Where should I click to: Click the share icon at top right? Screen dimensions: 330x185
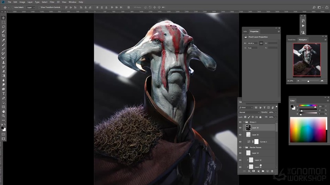[x=327, y=7]
